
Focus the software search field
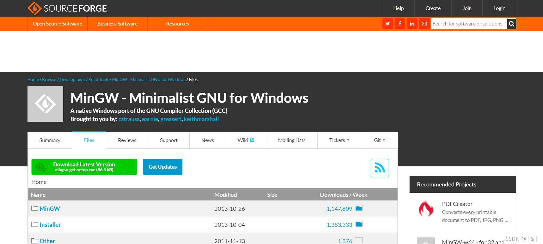pos(469,24)
